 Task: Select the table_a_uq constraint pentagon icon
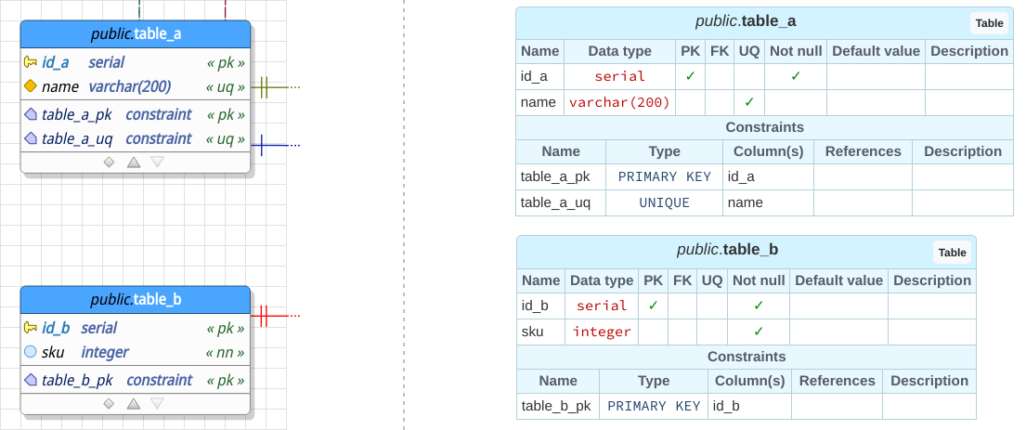(30, 138)
